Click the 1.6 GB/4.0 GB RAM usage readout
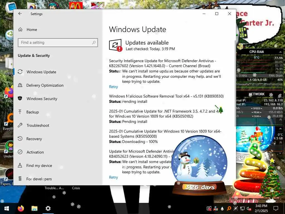 coord(257,80)
